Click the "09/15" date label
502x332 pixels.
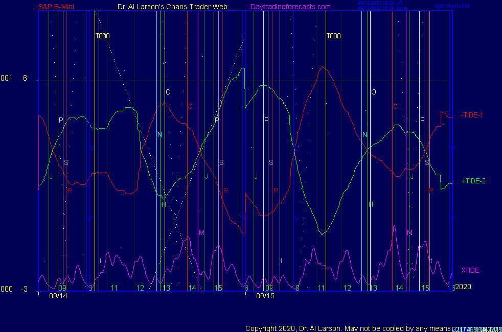click(x=265, y=296)
